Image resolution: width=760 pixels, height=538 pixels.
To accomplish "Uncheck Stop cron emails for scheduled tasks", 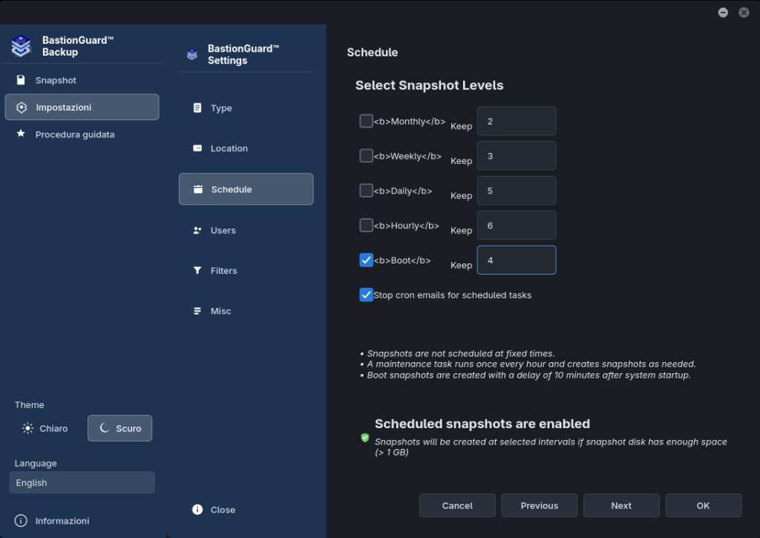I will [x=366, y=295].
